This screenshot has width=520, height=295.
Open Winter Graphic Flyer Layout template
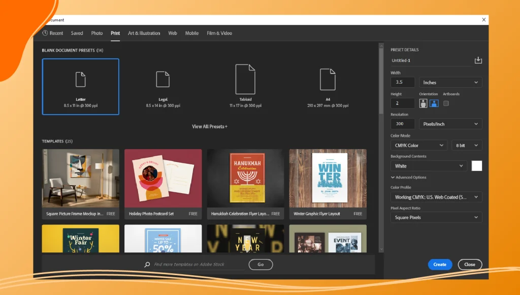[x=328, y=184]
